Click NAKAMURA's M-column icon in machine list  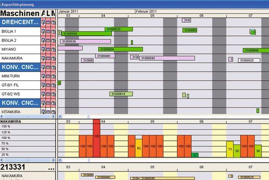coord(53,58)
